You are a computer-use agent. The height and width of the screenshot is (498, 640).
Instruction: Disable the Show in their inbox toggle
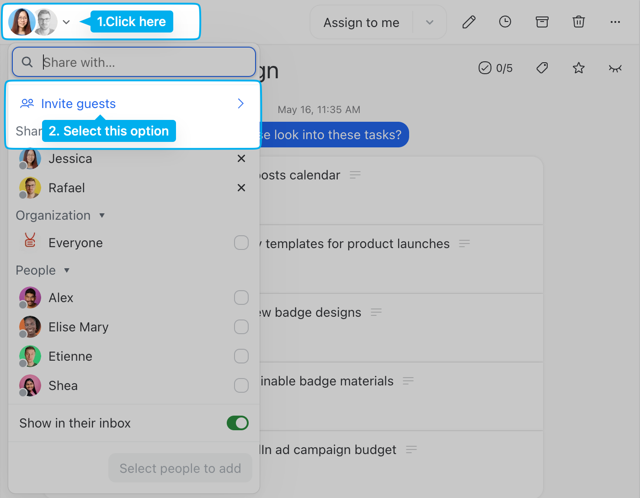tap(237, 423)
